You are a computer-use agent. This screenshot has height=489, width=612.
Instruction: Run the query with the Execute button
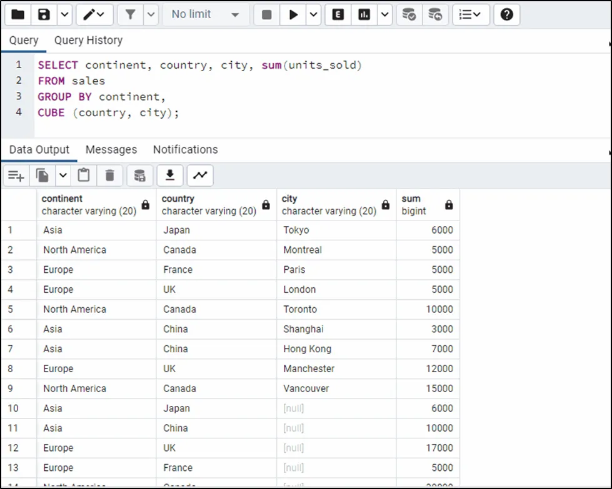click(x=293, y=14)
